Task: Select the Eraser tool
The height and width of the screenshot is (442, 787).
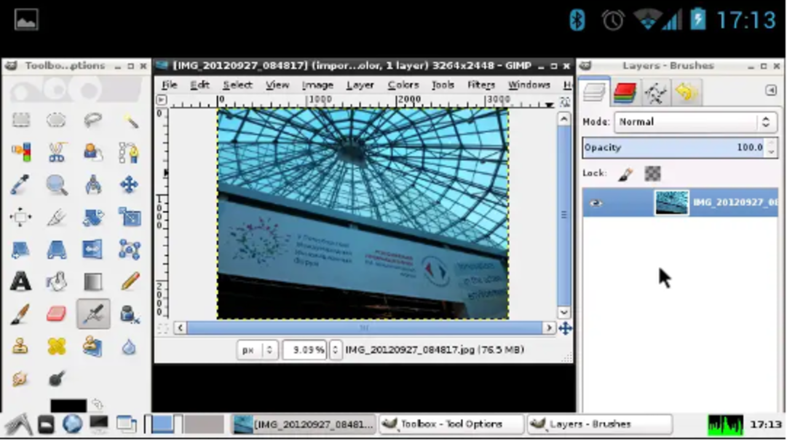Action: (x=57, y=314)
